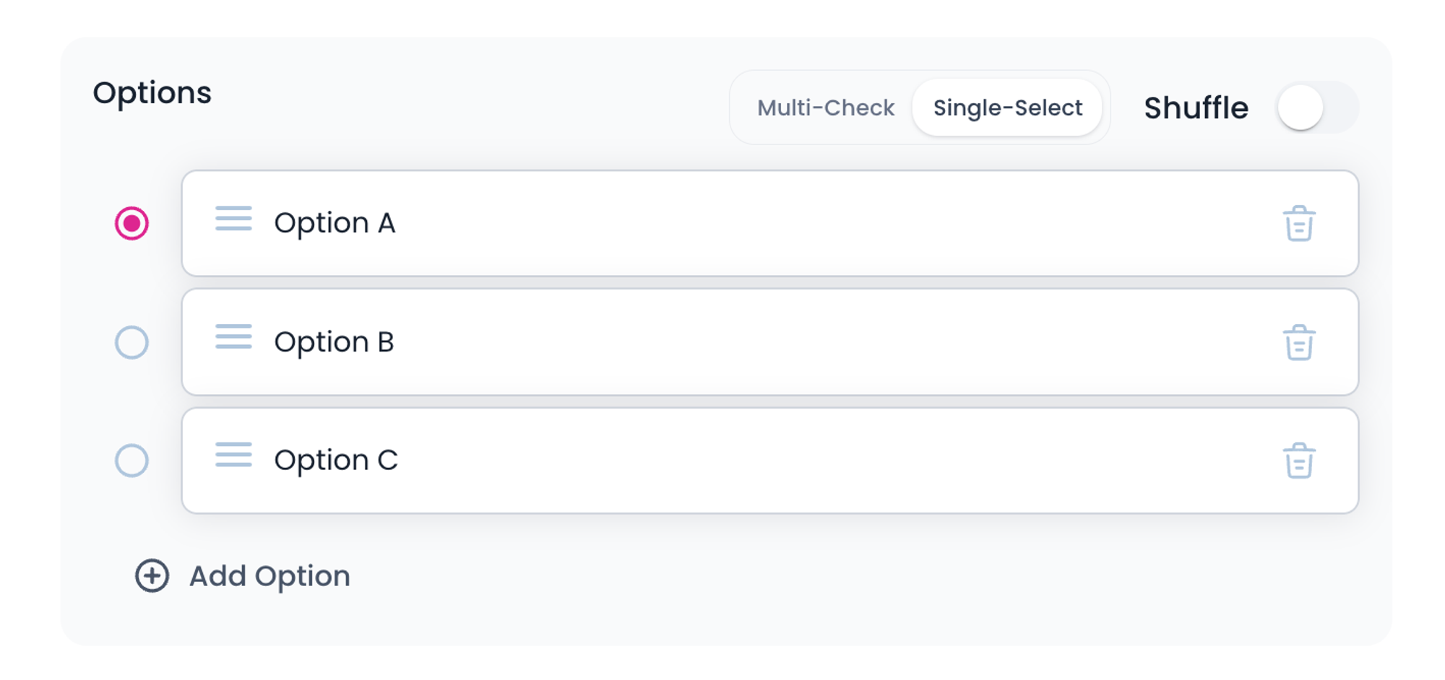Select the radio button for Option A

click(x=131, y=223)
